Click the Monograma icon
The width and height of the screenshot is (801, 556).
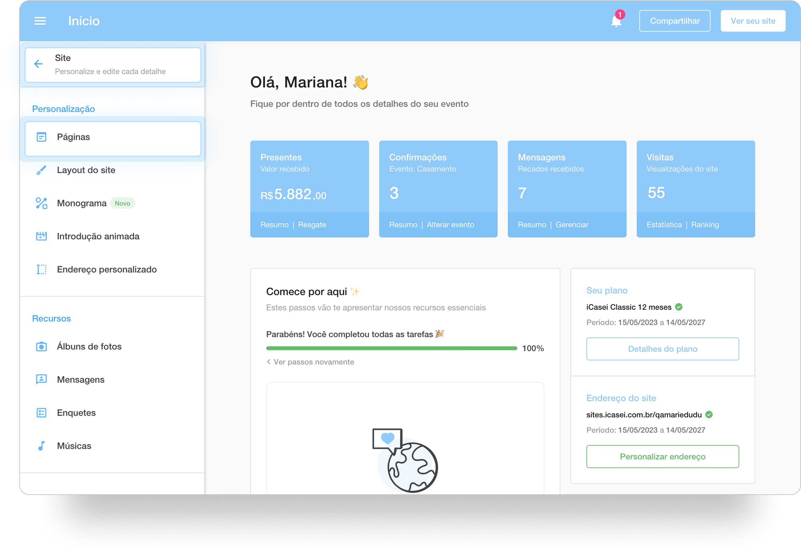pyautogui.click(x=41, y=203)
